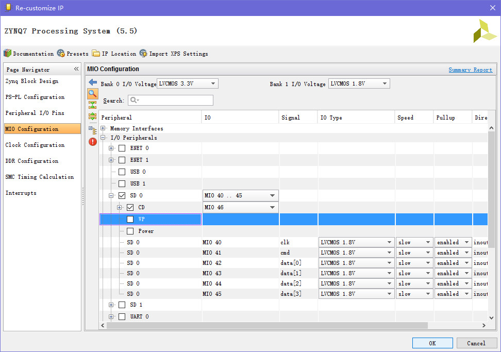Go to Peripheral I/O Pins page
Viewport: 501px width, 352px height.
[x=35, y=113]
